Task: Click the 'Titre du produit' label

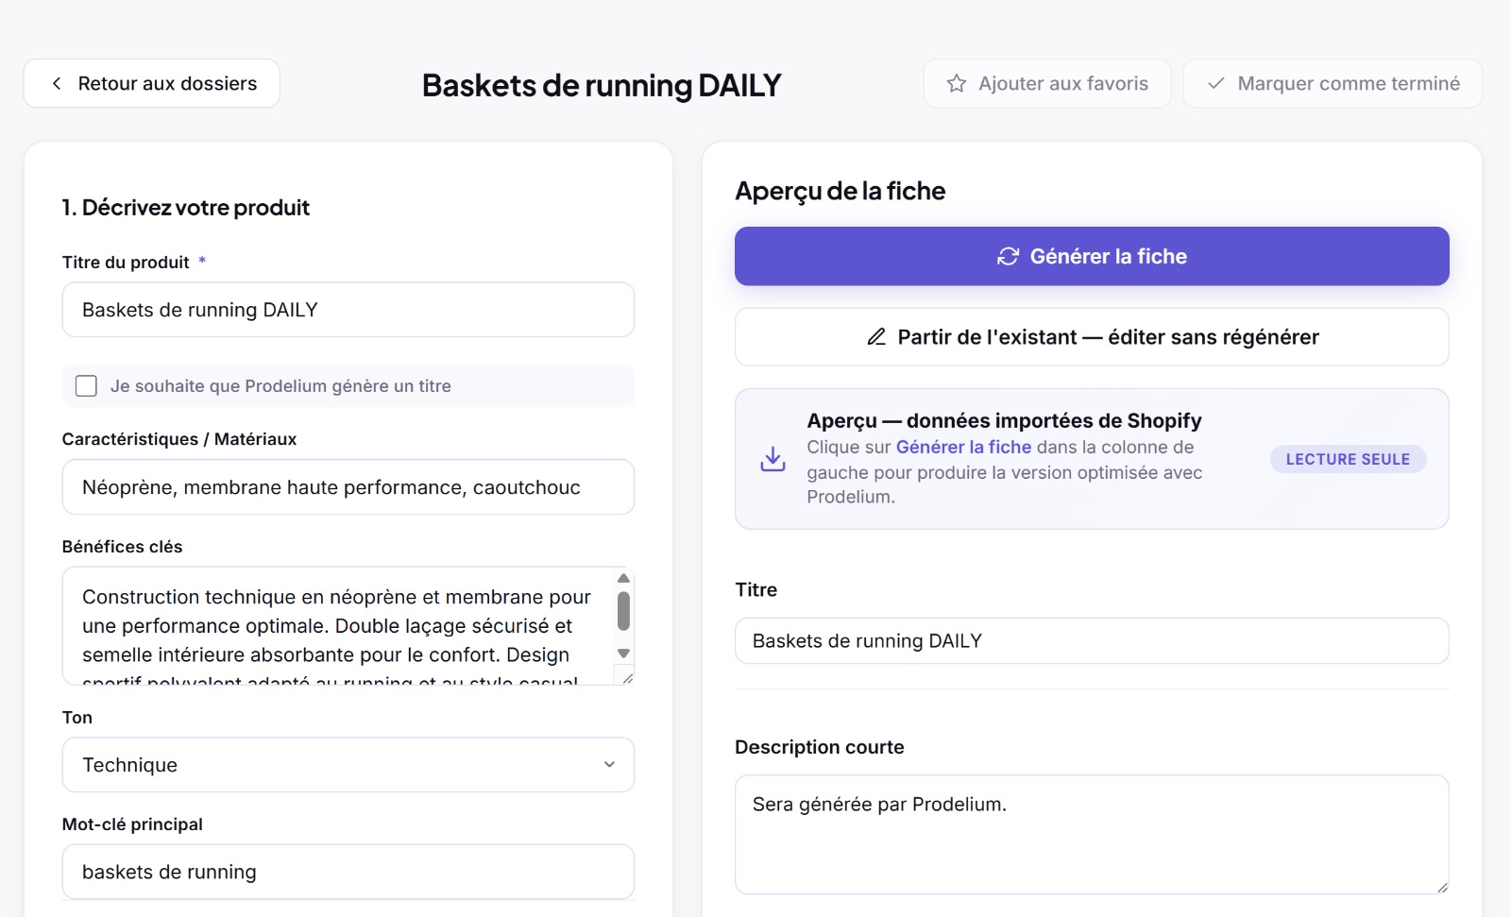Action: coord(126,263)
